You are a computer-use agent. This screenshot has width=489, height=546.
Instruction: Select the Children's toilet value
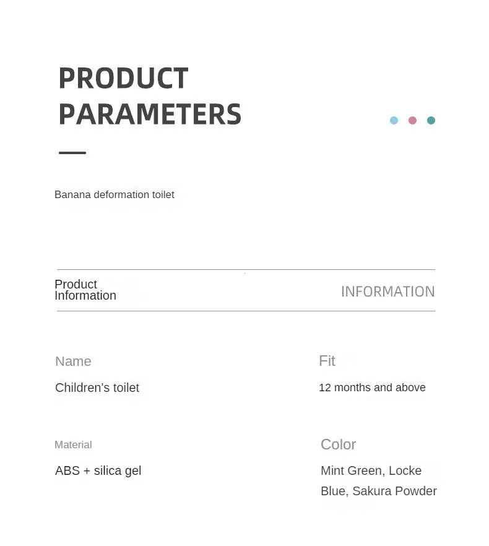coord(97,388)
